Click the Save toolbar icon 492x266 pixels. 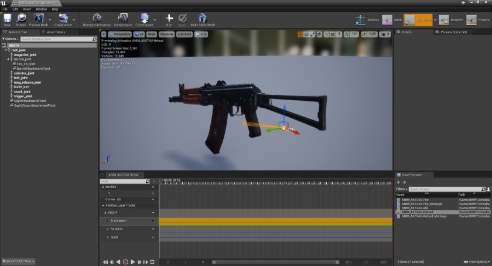click(x=7, y=19)
